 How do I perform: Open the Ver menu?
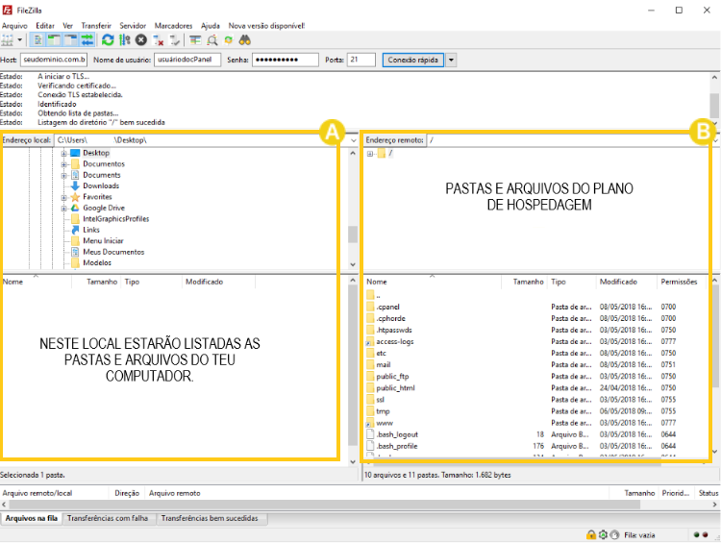(x=67, y=26)
